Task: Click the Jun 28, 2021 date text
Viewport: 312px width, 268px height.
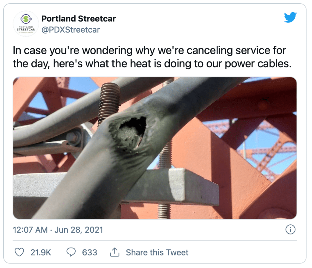Action: pyautogui.click(x=79, y=230)
